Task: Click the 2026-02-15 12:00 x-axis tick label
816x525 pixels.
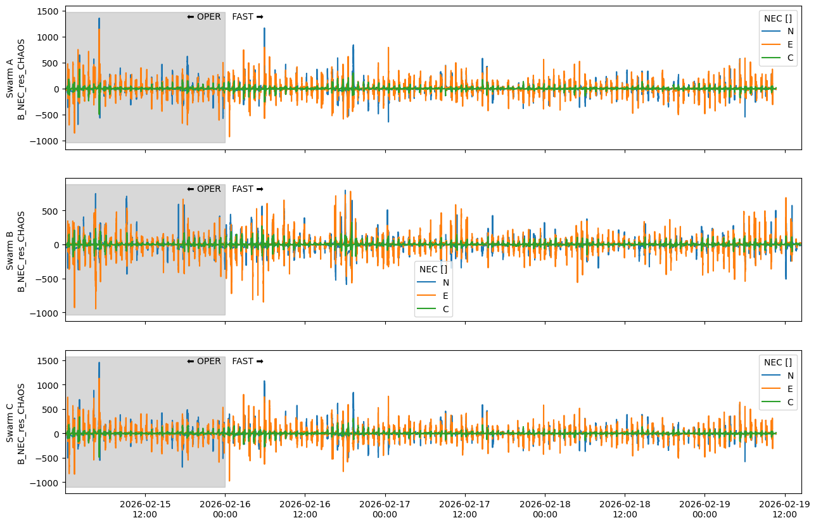Action: click(x=145, y=509)
